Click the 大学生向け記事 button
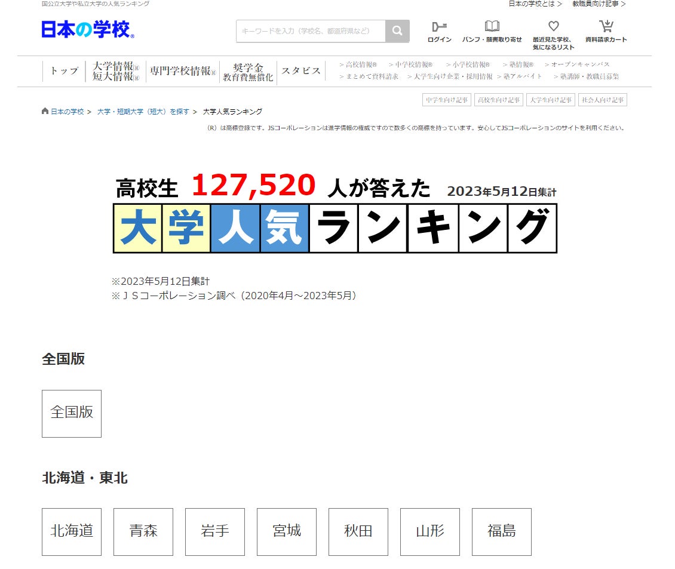Image resolution: width=675 pixels, height=569 pixels. (x=551, y=100)
